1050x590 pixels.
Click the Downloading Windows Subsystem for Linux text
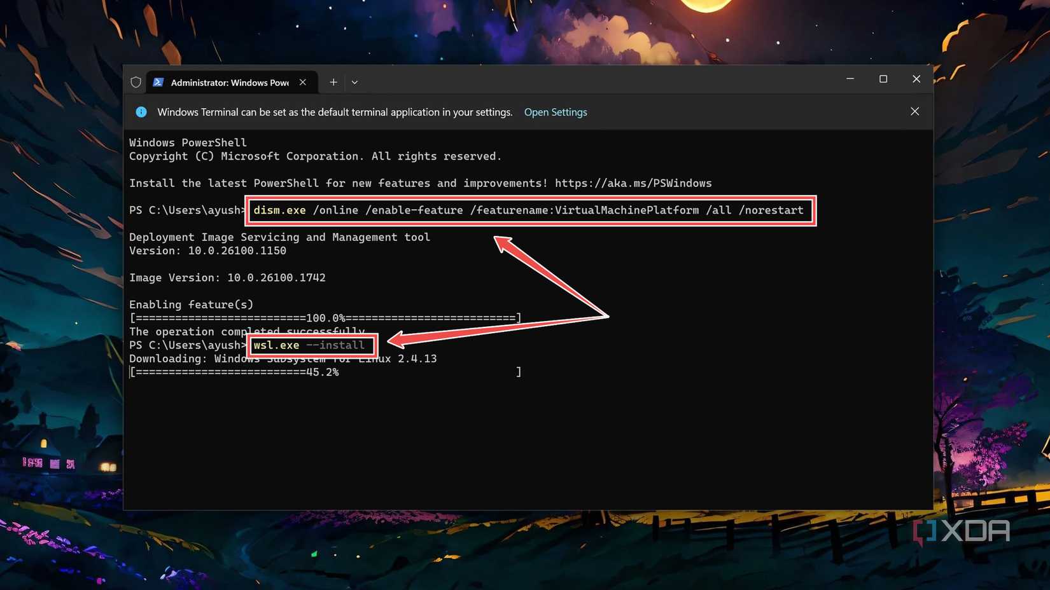click(x=283, y=359)
